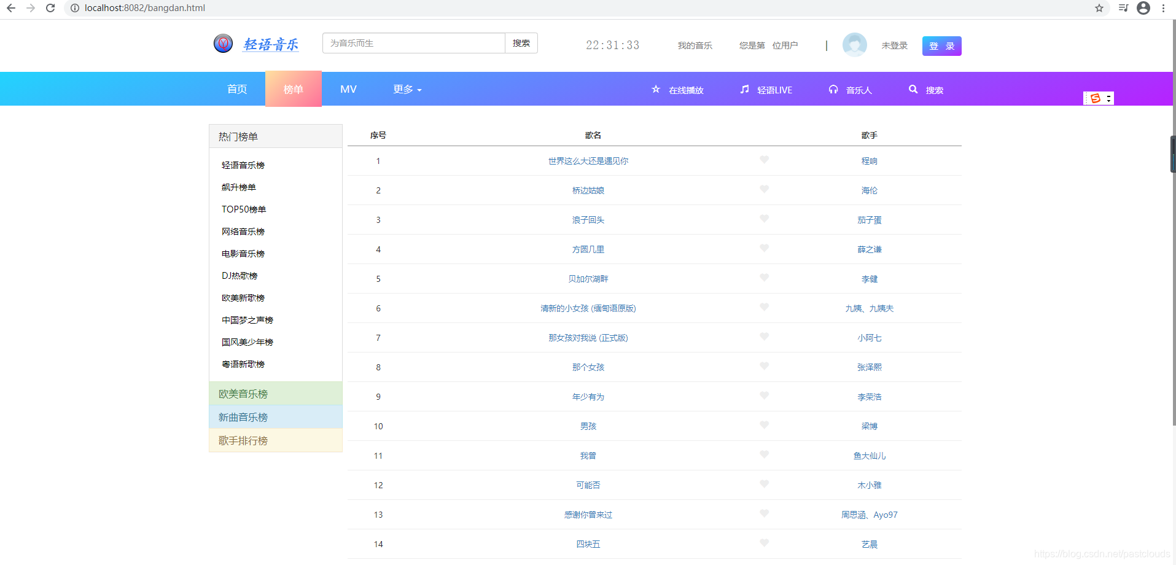Open the 电影音乐榜 chart
The width and height of the screenshot is (1176, 565).
(x=243, y=254)
